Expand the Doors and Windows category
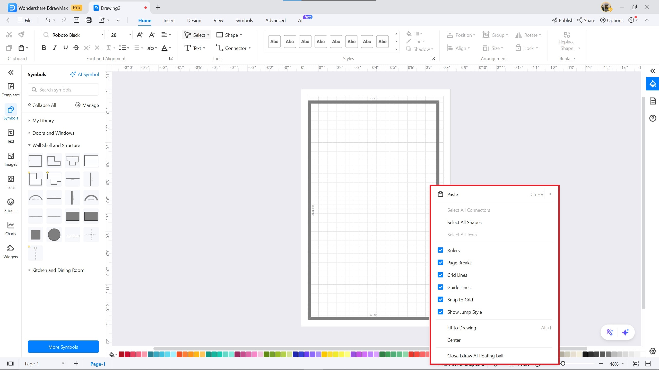 (53, 133)
